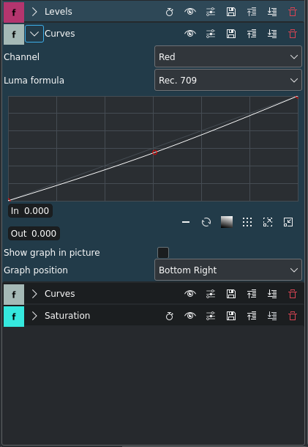Delete the expanded Curves effect

(293, 34)
